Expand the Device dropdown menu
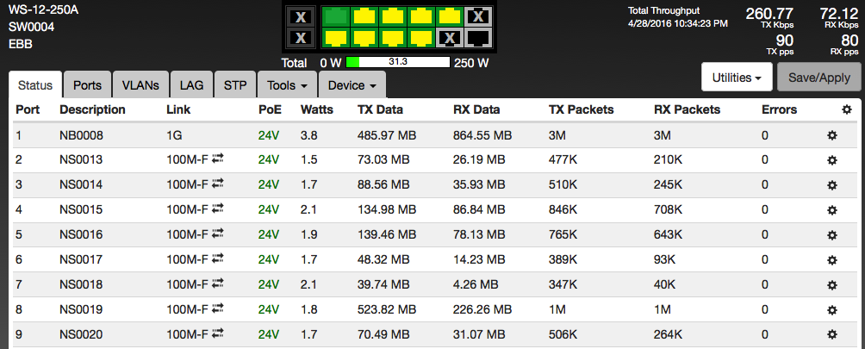This screenshot has width=865, height=349. tap(352, 85)
